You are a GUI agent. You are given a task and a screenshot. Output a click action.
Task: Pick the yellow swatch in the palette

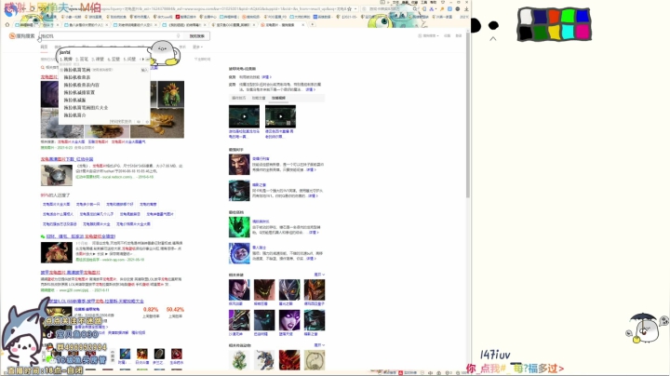click(x=555, y=32)
